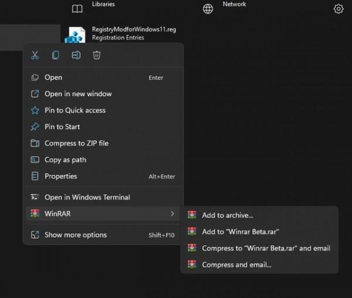This screenshot has width=352, height=298.
Task: Click the Rename icon in context menu
Action: coord(76,55)
